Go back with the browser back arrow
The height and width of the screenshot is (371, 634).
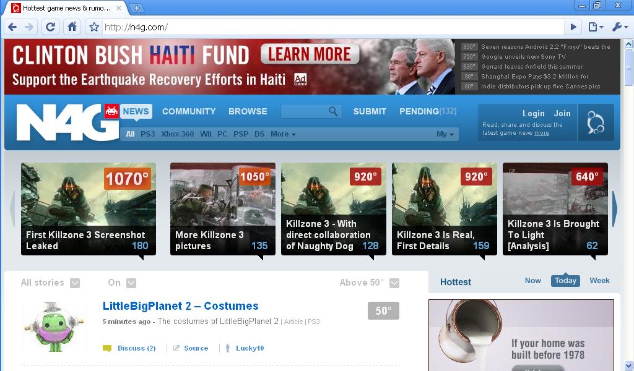coord(12,27)
